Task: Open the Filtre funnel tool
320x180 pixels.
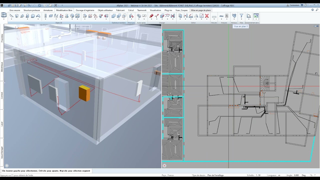Action: coord(241,16)
